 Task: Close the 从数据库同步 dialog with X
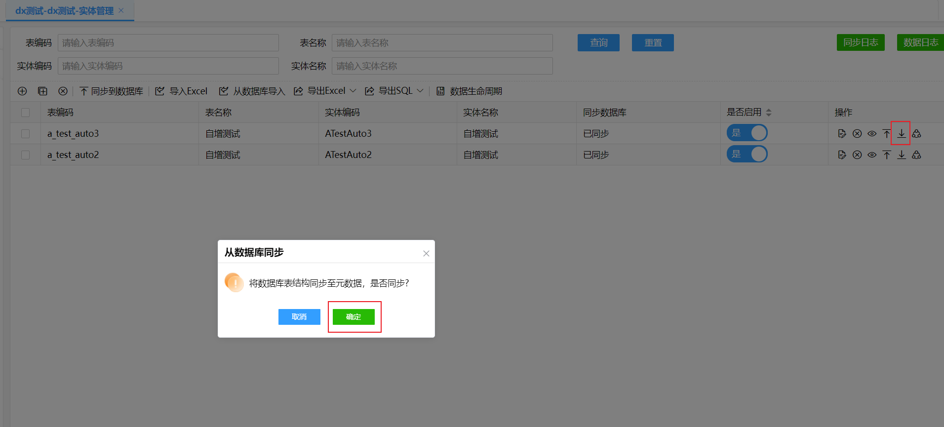(426, 253)
